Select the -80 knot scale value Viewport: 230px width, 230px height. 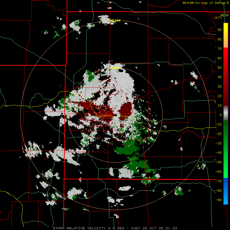218,191
